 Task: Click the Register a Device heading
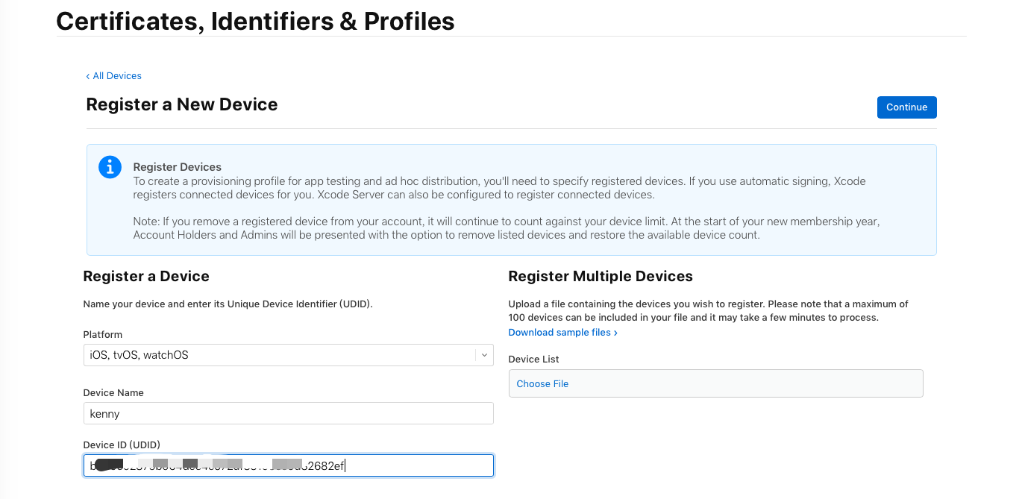146,277
